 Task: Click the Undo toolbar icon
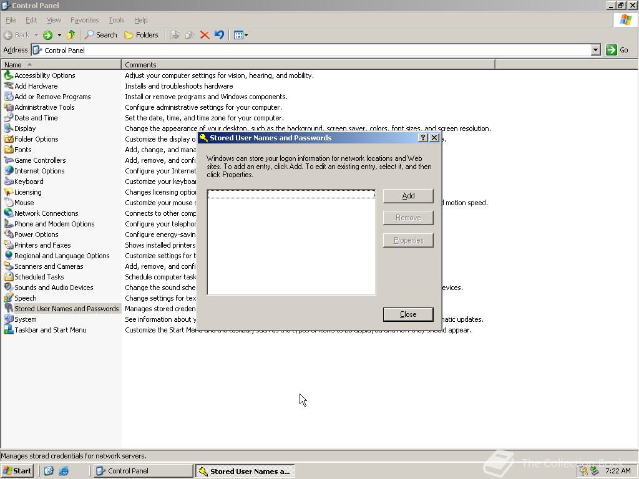219,35
